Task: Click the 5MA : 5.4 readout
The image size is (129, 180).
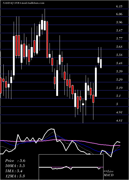Action: pyautogui.click(x=14, y=171)
